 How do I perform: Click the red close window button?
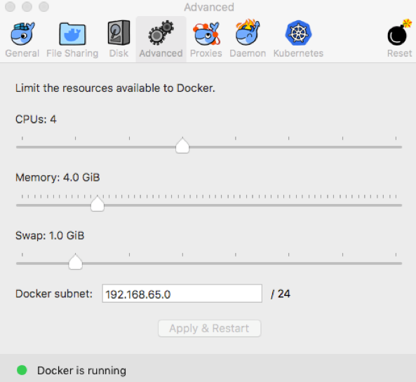[x=10, y=7]
